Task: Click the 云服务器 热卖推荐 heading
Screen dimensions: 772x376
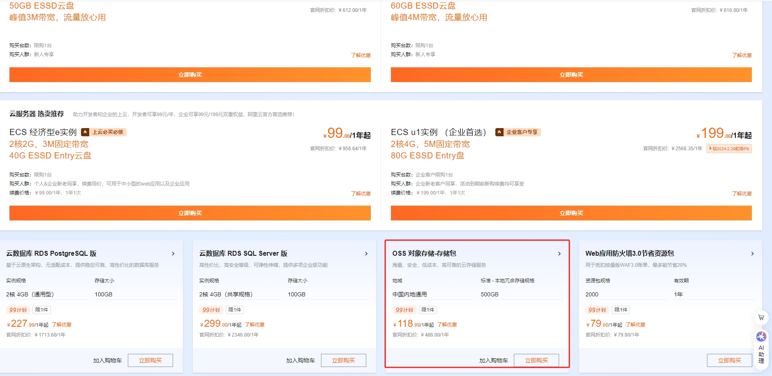Action: [37, 114]
